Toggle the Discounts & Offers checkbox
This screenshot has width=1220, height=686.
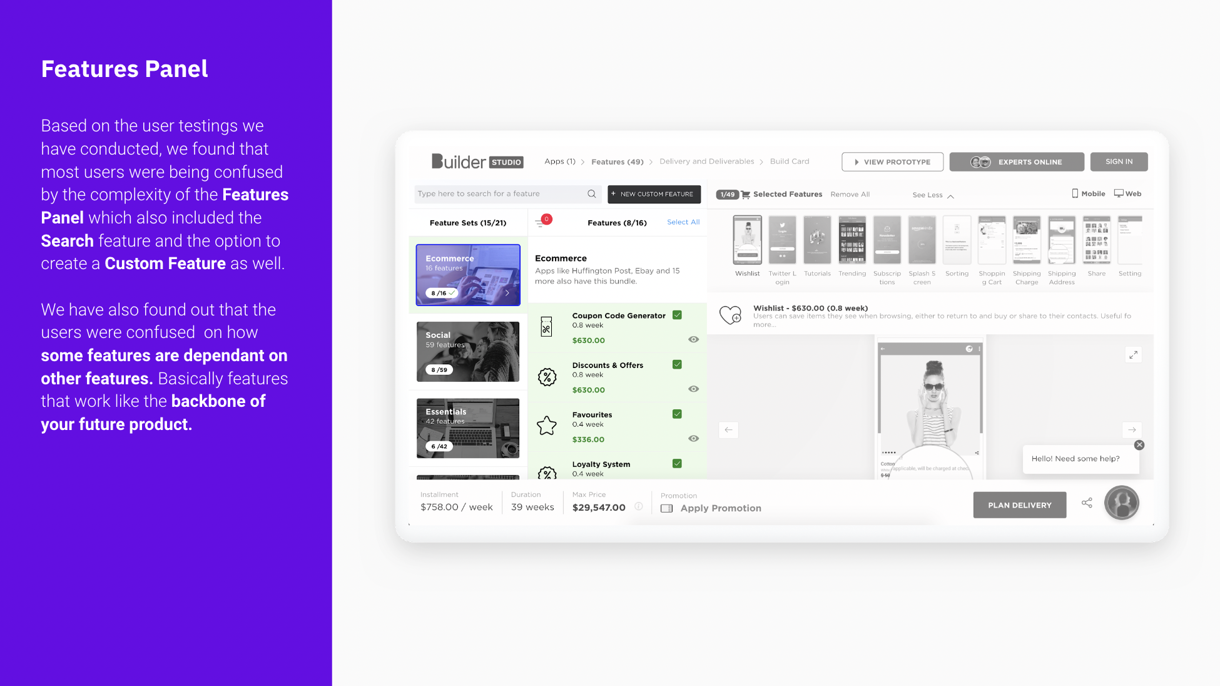click(678, 364)
